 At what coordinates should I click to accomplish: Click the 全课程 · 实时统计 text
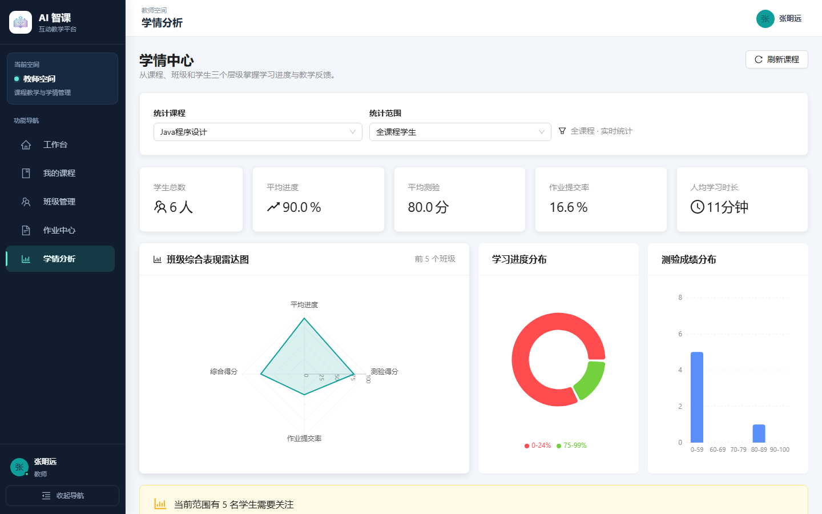pyautogui.click(x=602, y=131)
